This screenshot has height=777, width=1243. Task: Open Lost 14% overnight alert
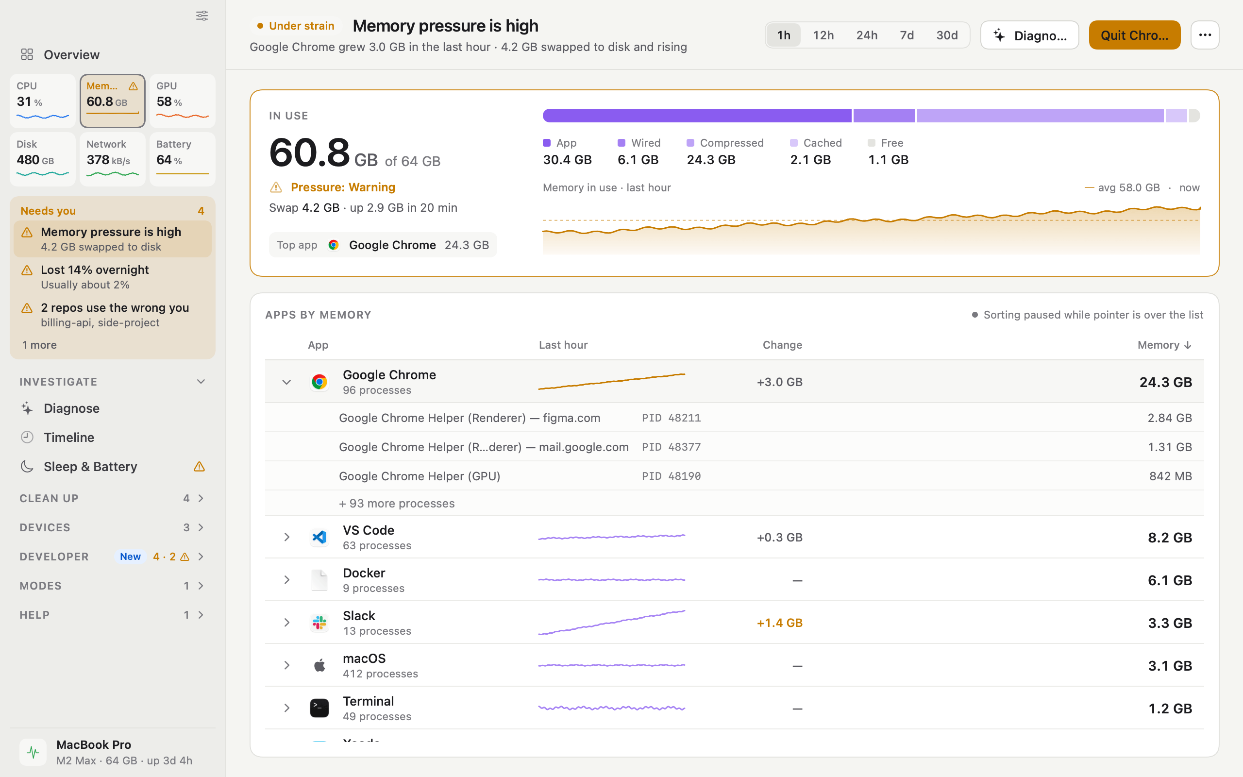coord(113,277)
